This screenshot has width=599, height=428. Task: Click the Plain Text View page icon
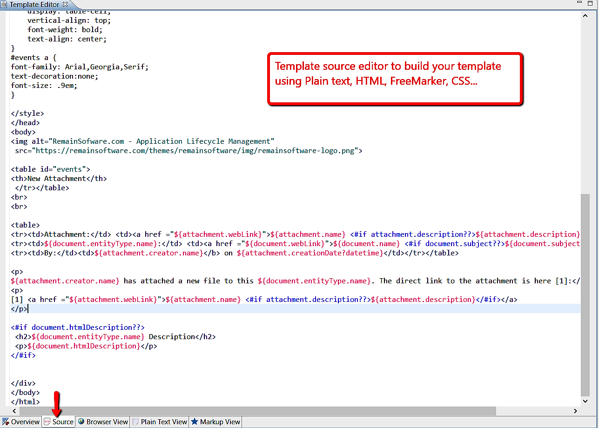135,422
